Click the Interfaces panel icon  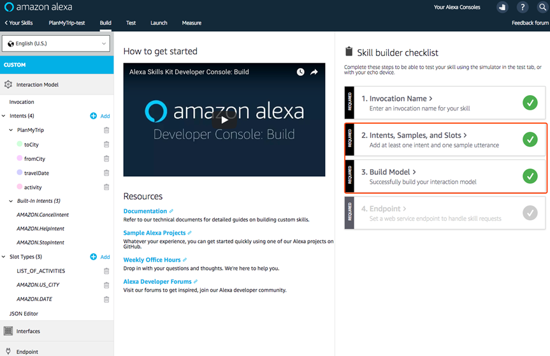point(8,330)
